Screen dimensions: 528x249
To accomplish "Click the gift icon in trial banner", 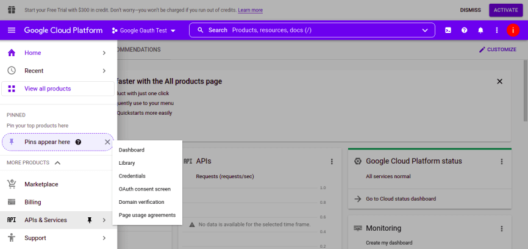I will 12,10.
